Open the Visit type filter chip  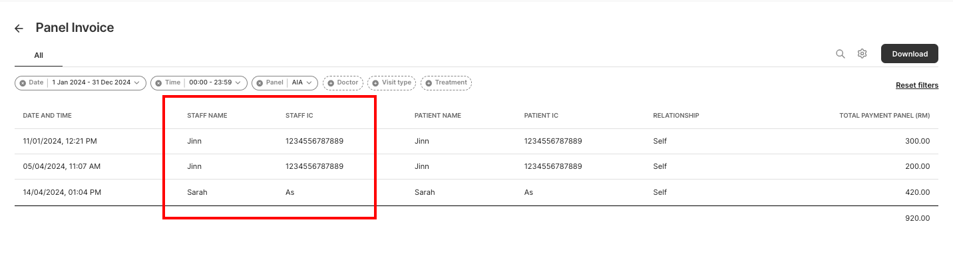[392, 83]
